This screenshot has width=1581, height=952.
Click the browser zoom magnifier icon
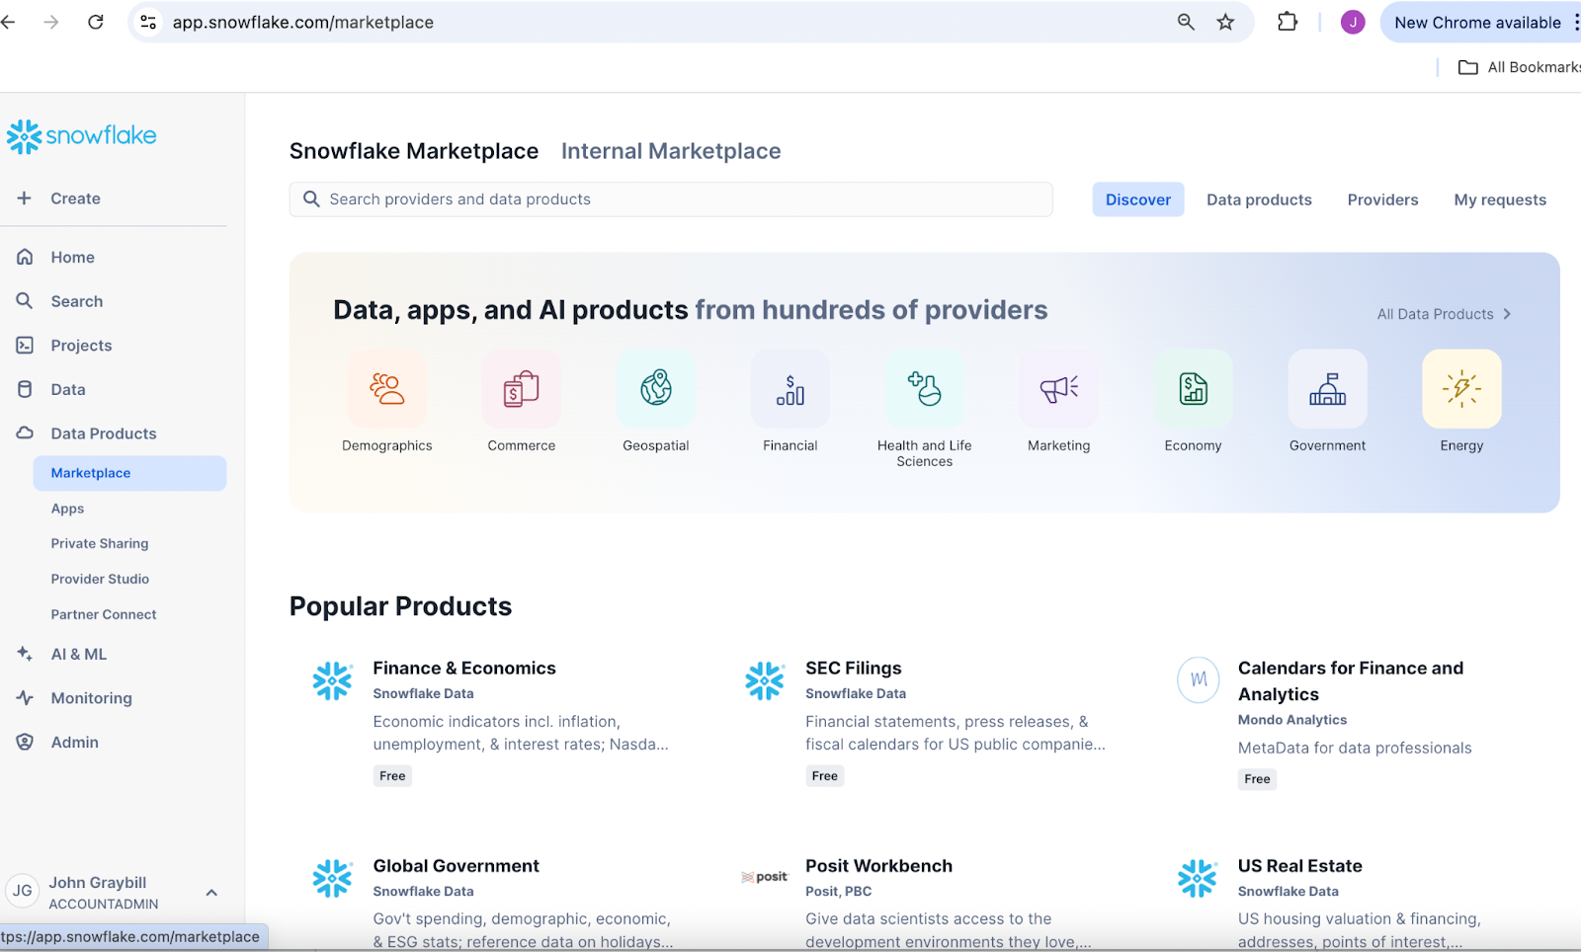(x=1186, y=22)
